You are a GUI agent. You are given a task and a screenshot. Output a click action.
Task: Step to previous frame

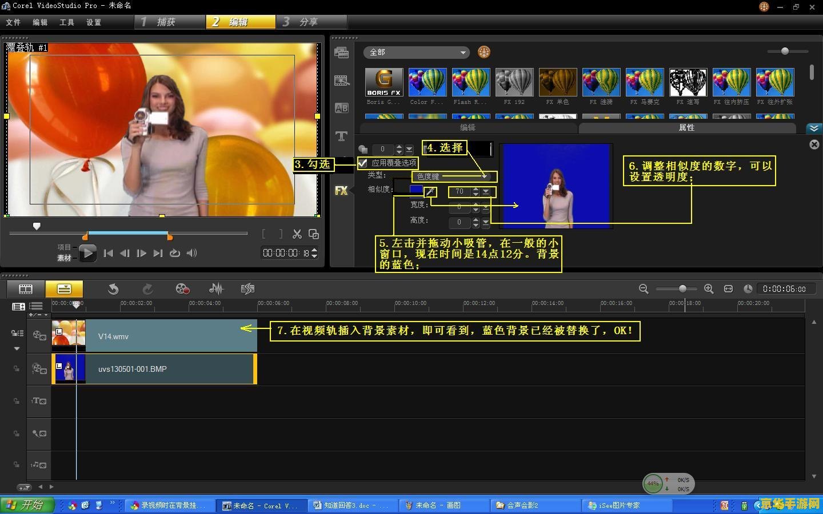tap(125, 253)
